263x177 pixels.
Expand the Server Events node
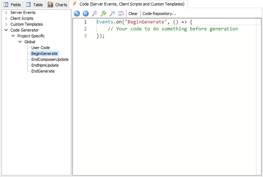click(x=6, y=12)
